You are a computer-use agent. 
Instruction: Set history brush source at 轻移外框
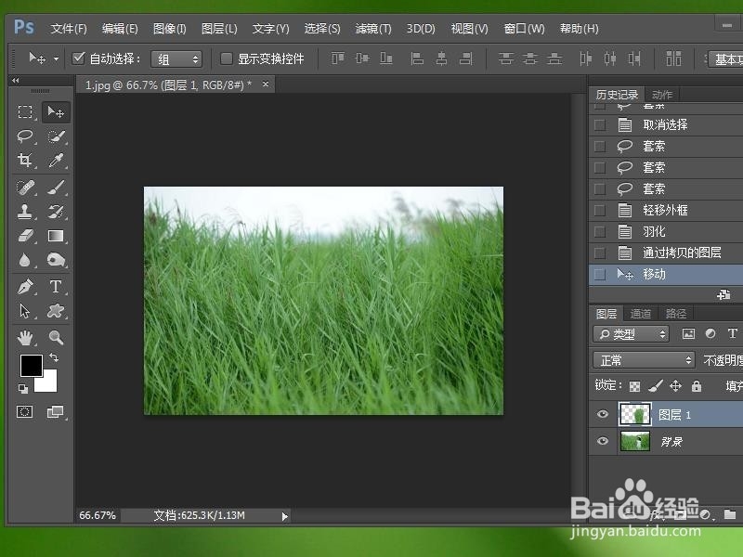(x=599, y=211)
